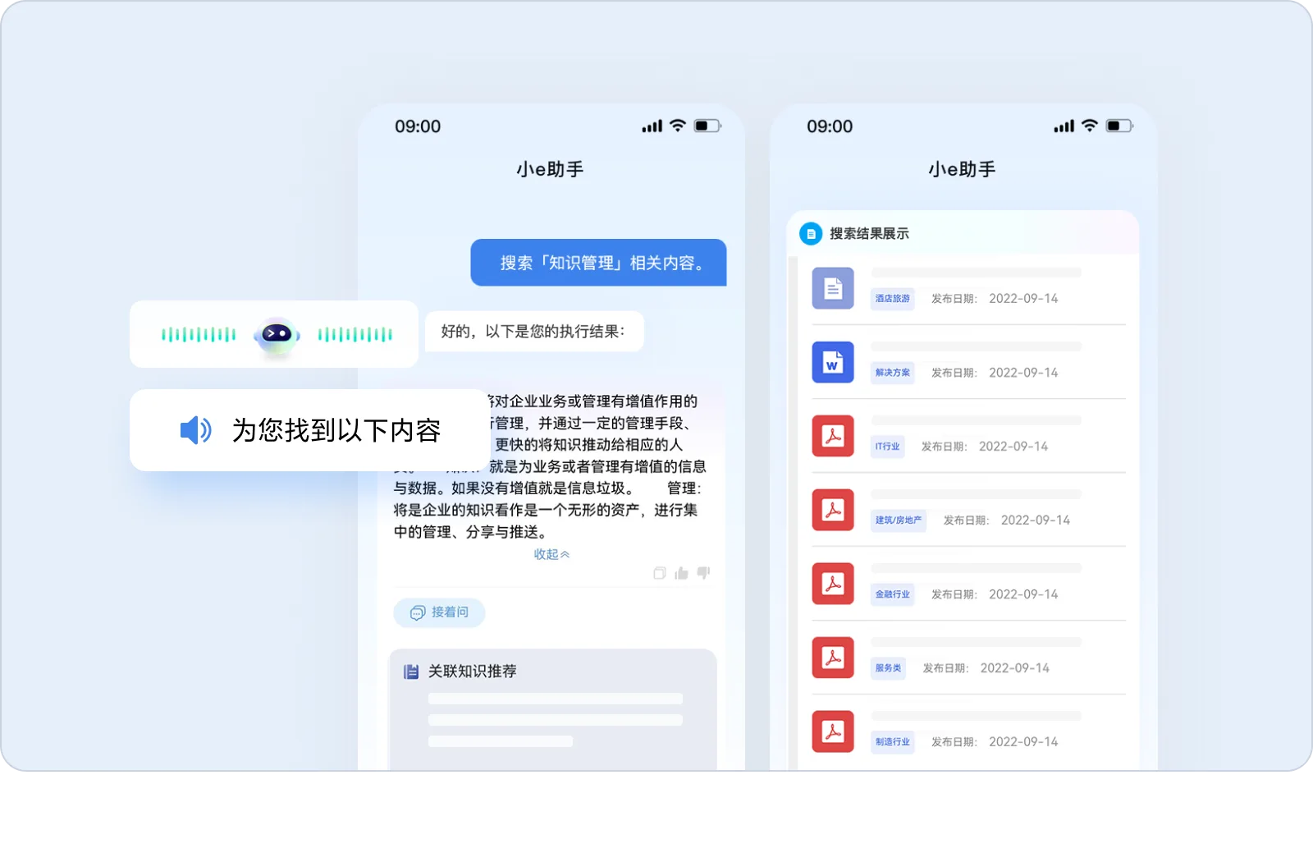Image resolution: width=1313 pixels, height=862 pixels.
Task: Click the blue 搜索结果展示 header icon
Action: click(811, 234)
